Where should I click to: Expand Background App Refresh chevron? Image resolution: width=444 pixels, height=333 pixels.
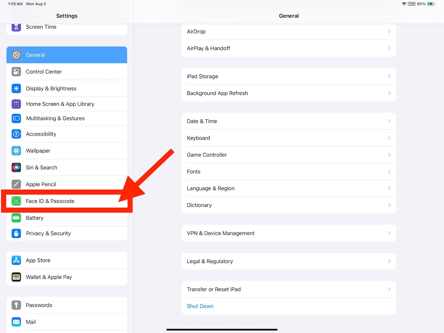point(389,93)
